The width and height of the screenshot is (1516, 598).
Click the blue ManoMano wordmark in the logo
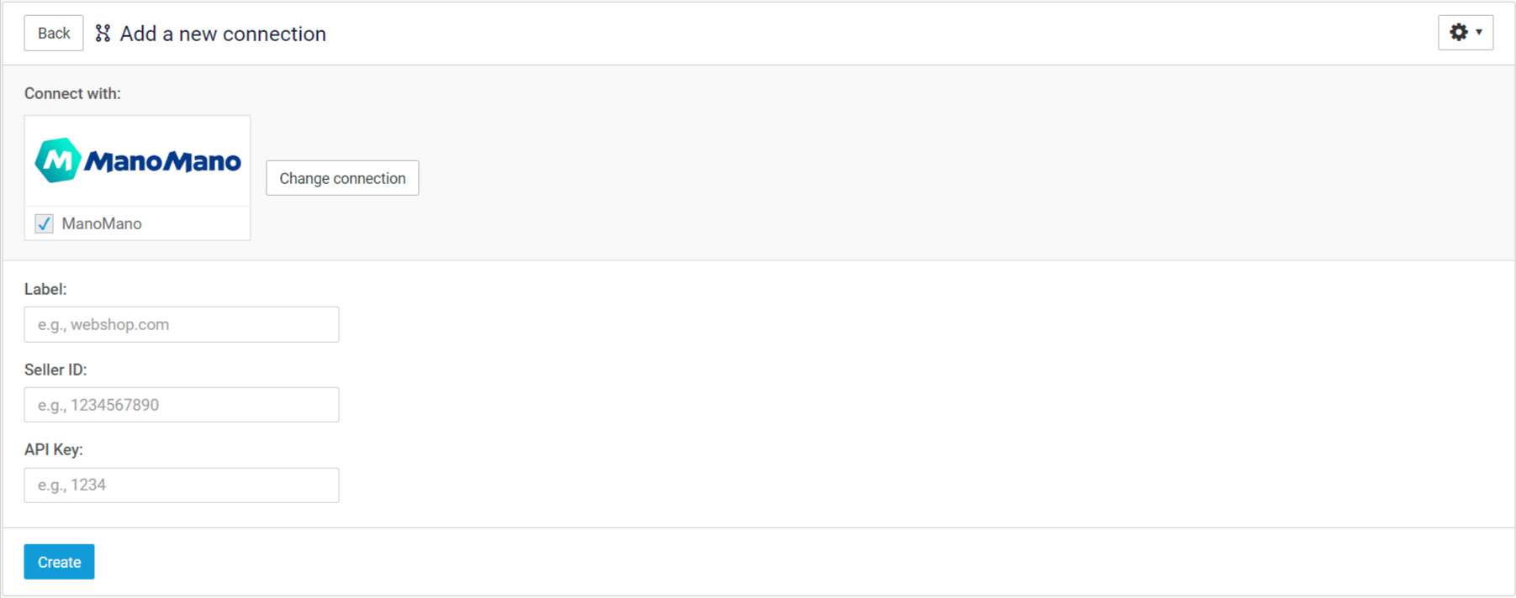point(163,161)
